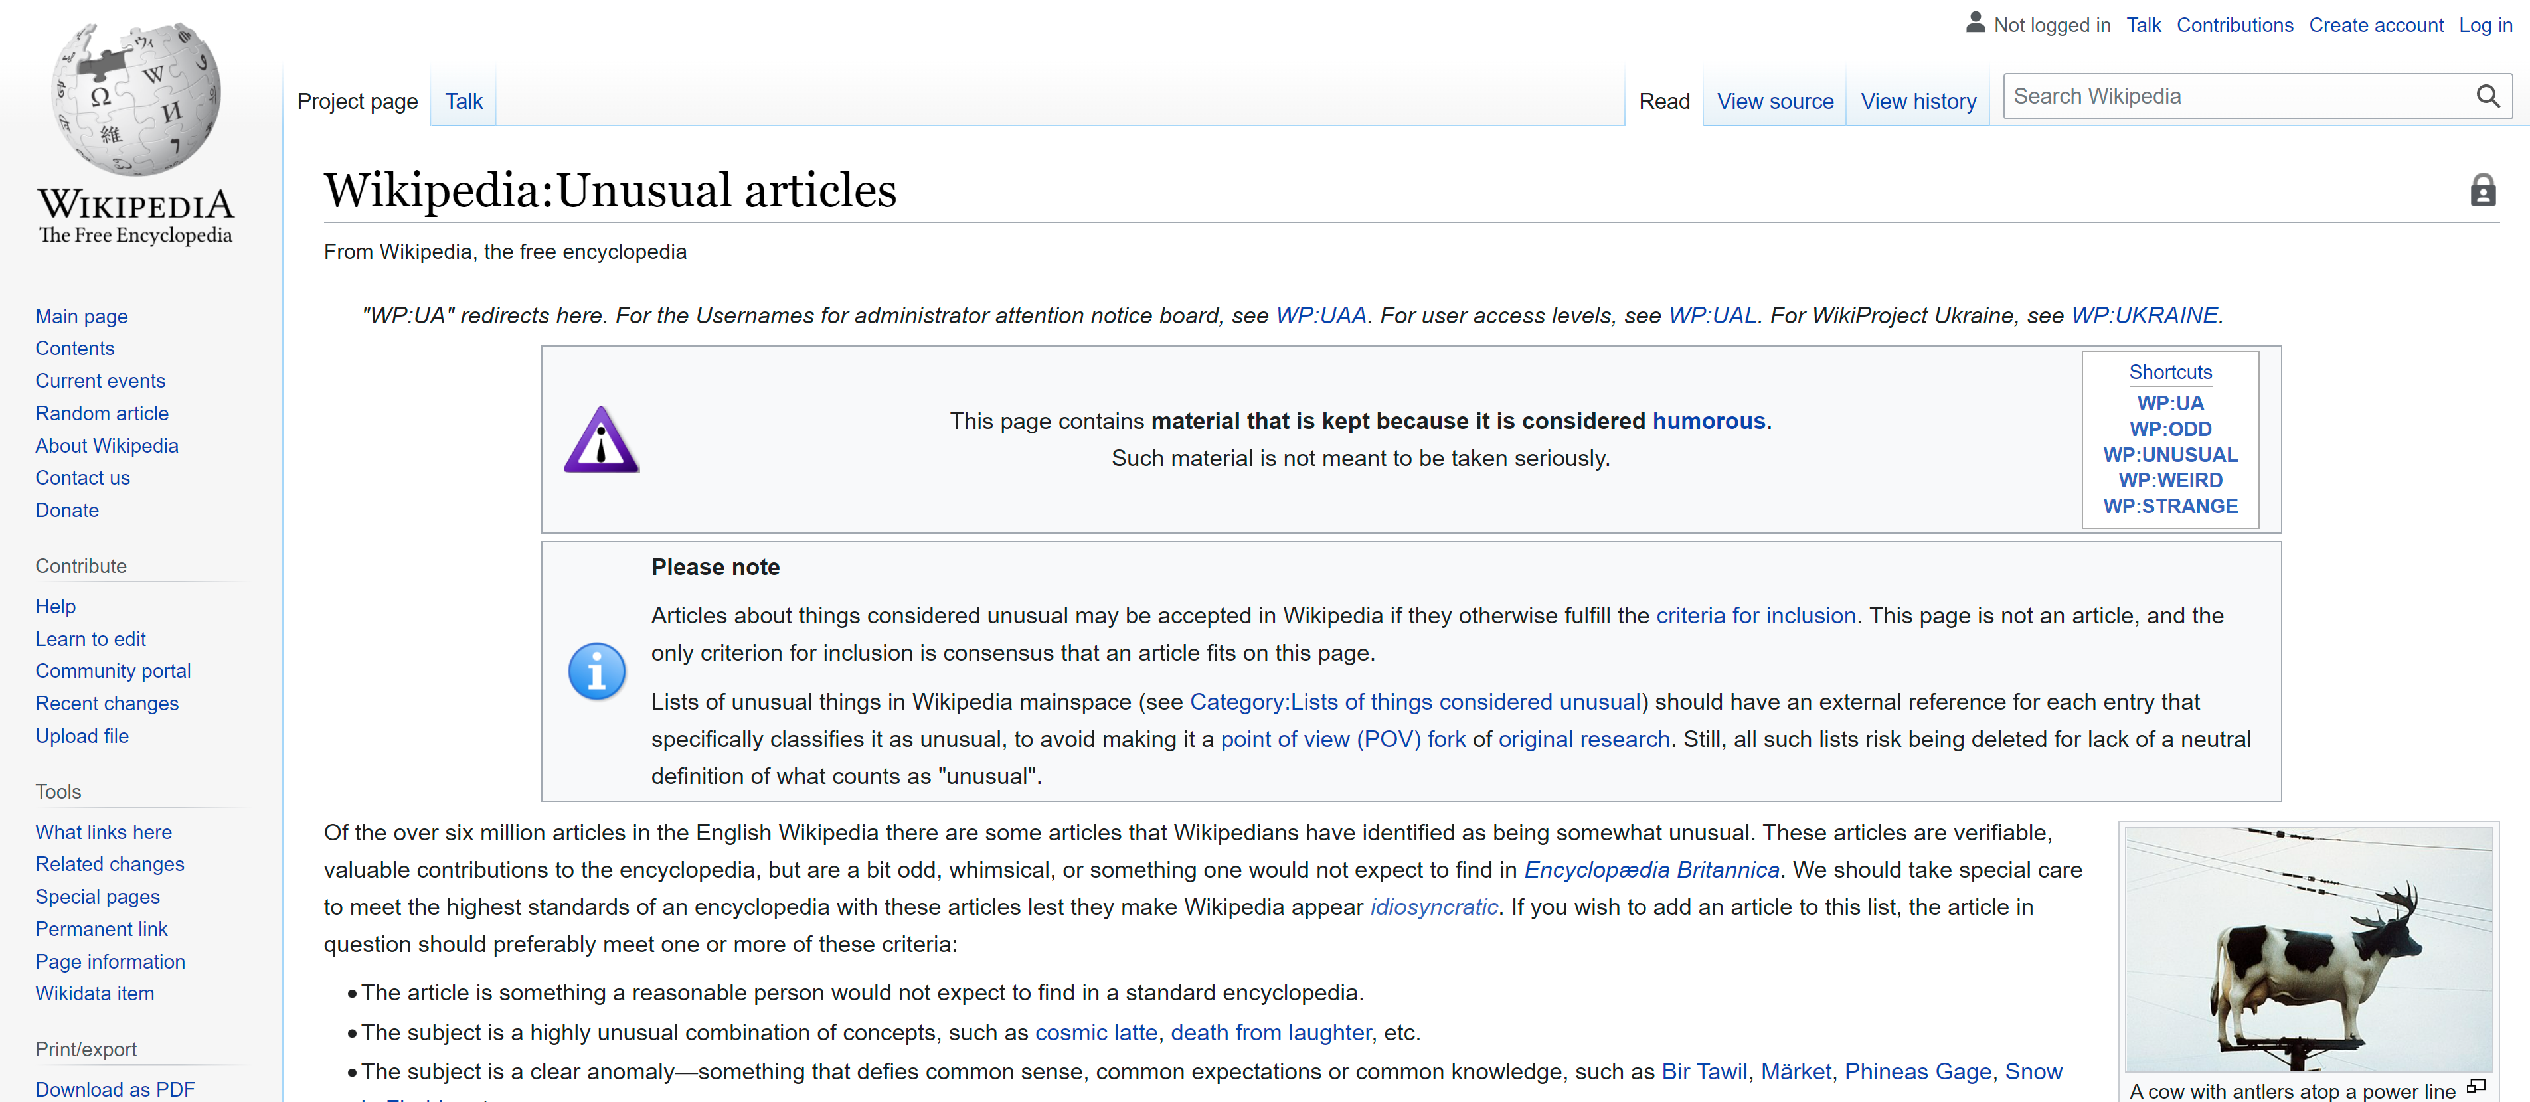
Task: Click the purple humor warning triangle icon
Action: point(601,439)
